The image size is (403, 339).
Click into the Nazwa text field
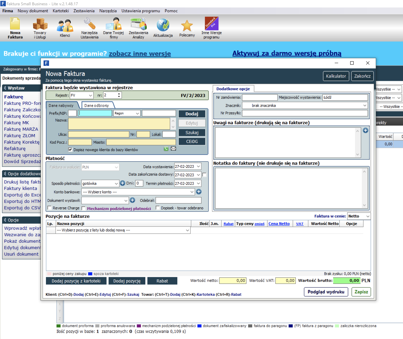pyautogui.click(x=119, y=124)
